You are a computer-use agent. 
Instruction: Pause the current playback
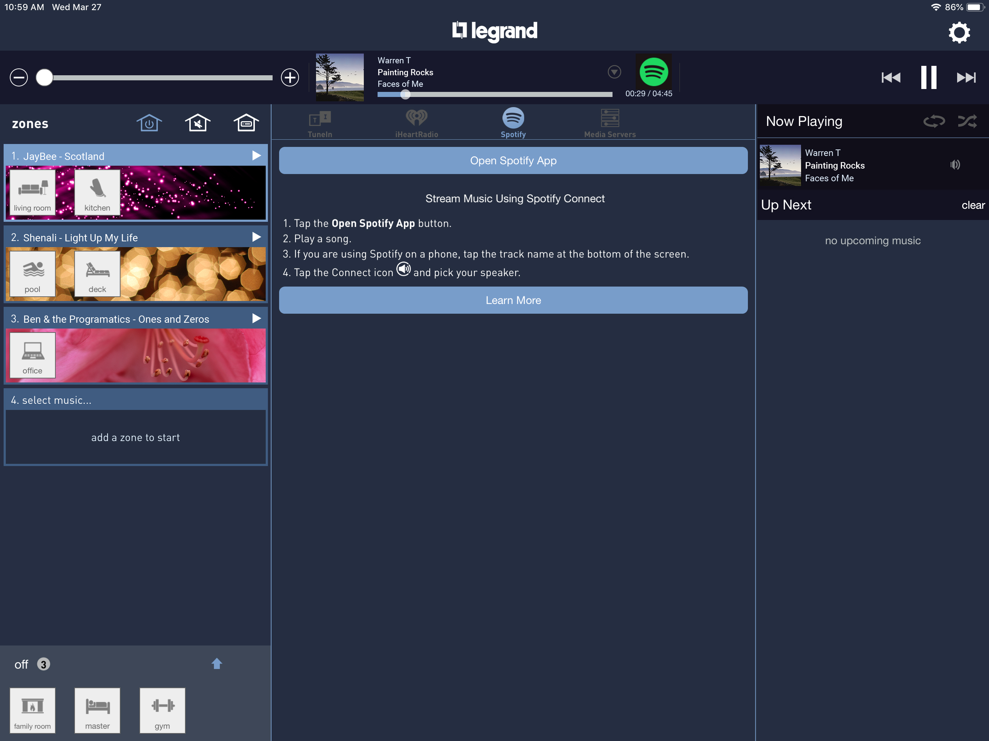pos(929,77)
